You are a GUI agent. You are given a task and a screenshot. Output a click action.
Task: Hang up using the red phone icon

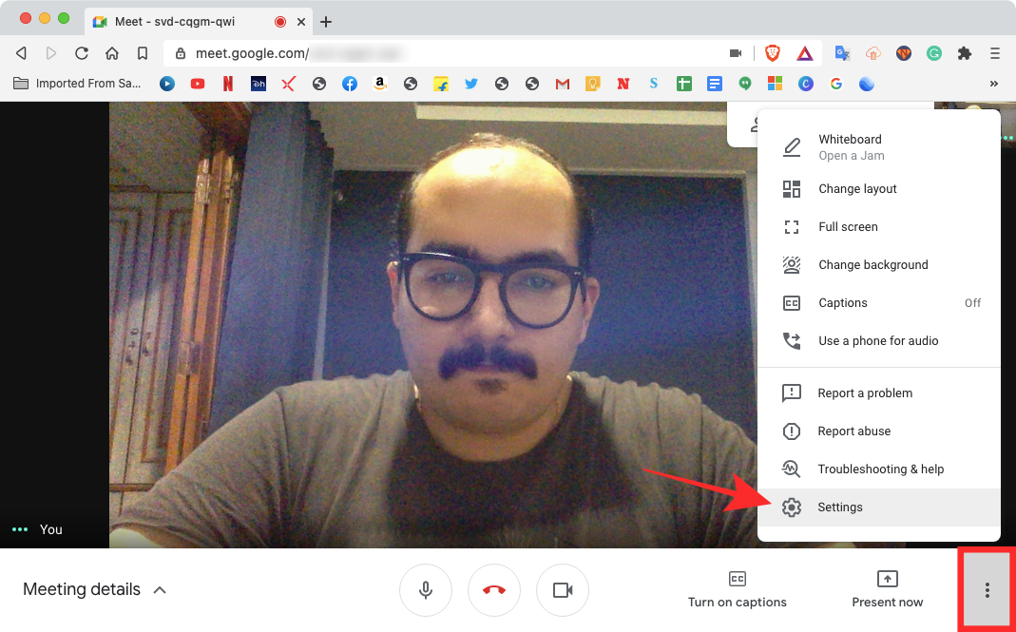pos(493,589)
